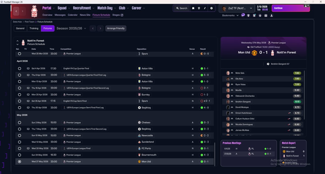This screenshot has height=174, width=325.
Task: Open the Calendar sub-tab
Action: 73,15
